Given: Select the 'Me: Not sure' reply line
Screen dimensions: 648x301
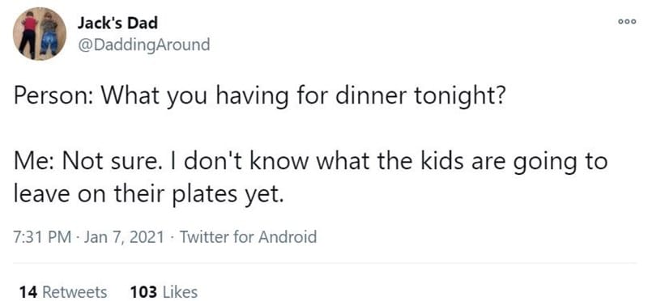Looking at the screenshot, I should (x=310, y=161).
